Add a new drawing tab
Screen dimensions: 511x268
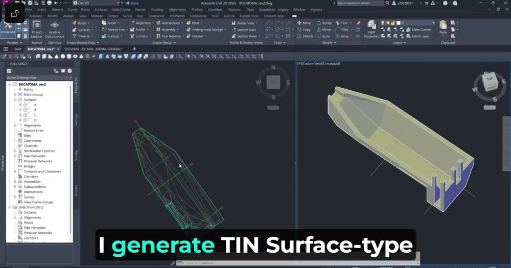click(134, 49)
